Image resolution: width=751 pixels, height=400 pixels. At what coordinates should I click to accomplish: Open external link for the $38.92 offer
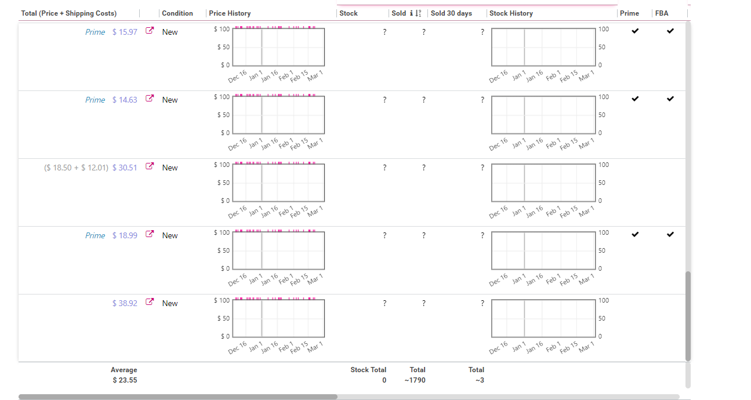[x=150, y=303]
